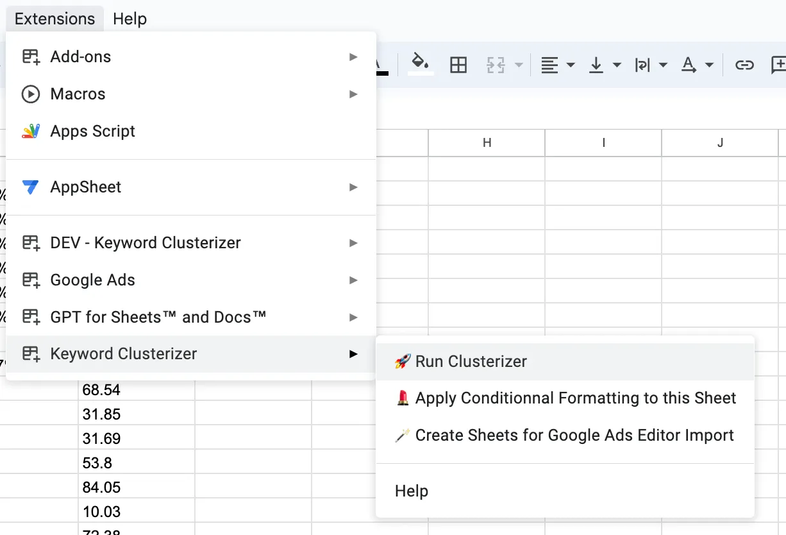The width and height of the screenshot is (786, 535).
Task: Open text wrapping dropdown arrow
Action: pos(663,65)
